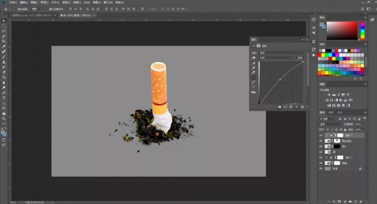This screenshot has width=377, height=204.
Task: Select the draw curve pencil tool
Action: point(253,82)
